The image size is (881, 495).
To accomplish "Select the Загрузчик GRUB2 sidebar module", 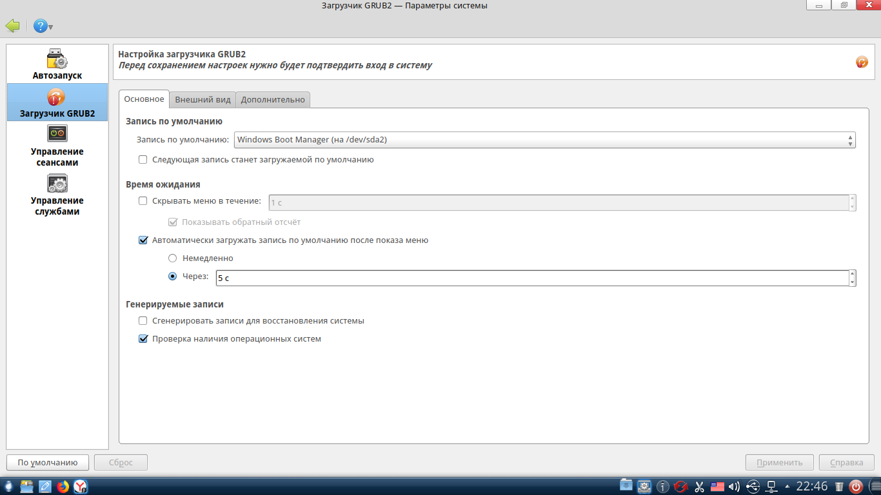I will [57, 102].
